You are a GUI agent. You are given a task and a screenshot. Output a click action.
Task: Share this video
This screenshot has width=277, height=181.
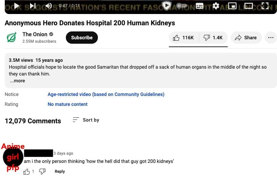246,38
